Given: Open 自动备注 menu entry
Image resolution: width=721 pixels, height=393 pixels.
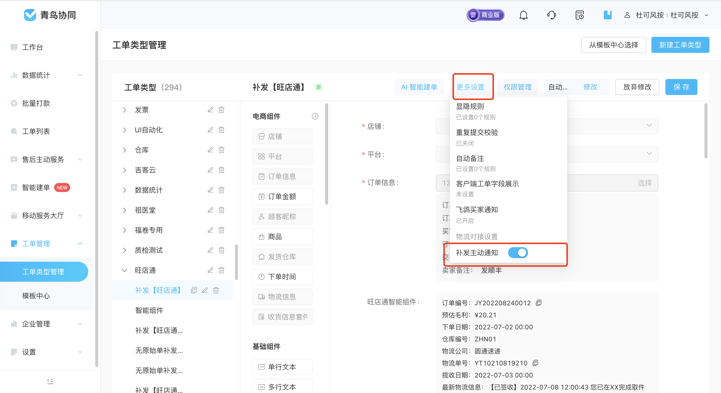Looking at the screenshot, I should coord(470,159).
